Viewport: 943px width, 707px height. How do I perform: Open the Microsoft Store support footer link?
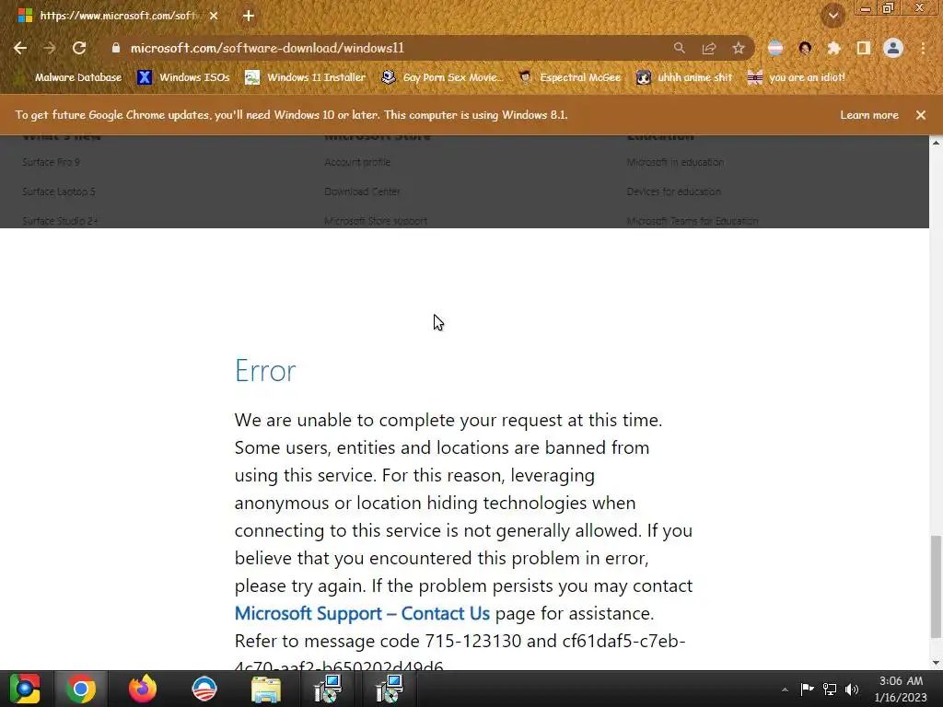click(x=376, y=221)
